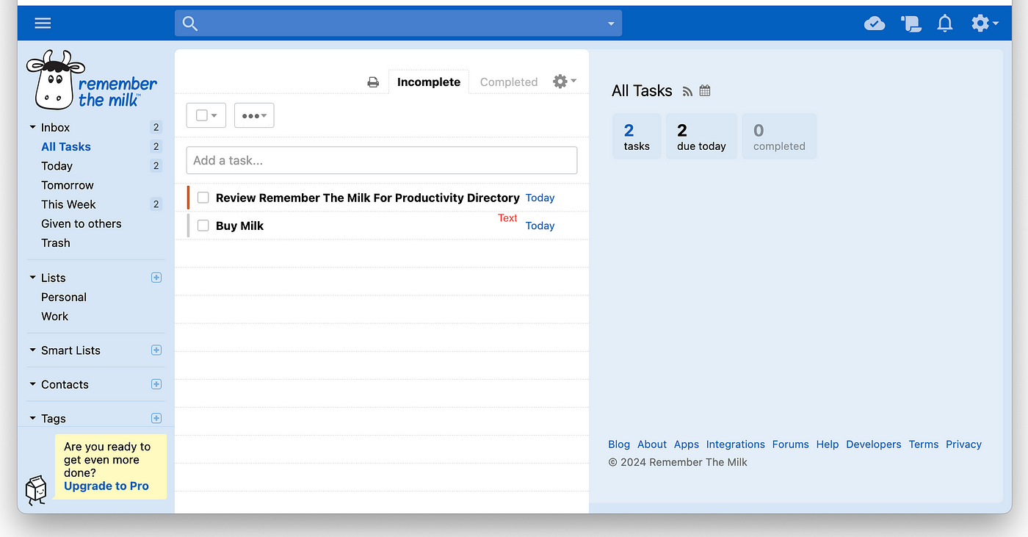
Task: Click the milk carton mascot icon
Action: tap(36, 491)
